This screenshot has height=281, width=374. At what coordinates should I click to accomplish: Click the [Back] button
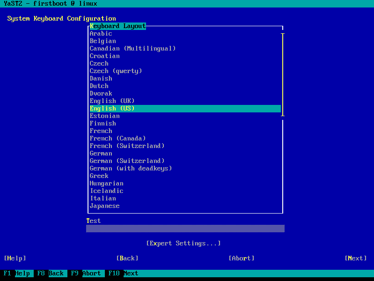coord(127,259)
